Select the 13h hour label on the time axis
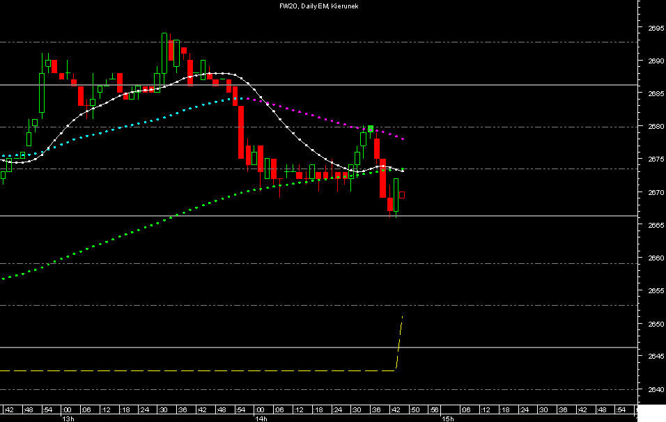 (68, 419)
